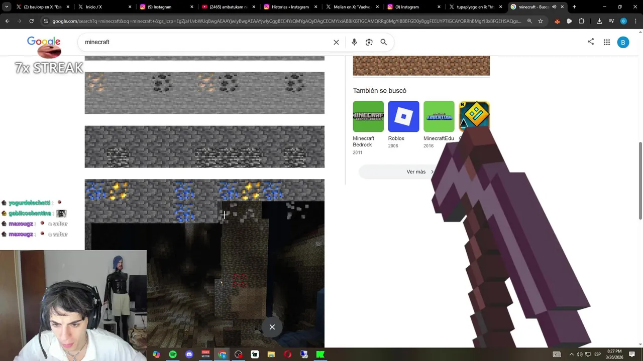
Task: Open File Explorer from the taskbar
Action: tap(271, 354)
